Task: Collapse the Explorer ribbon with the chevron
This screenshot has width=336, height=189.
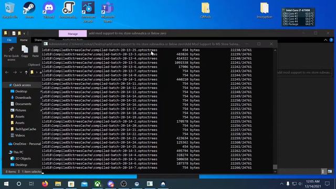Action: click(325, 40)
